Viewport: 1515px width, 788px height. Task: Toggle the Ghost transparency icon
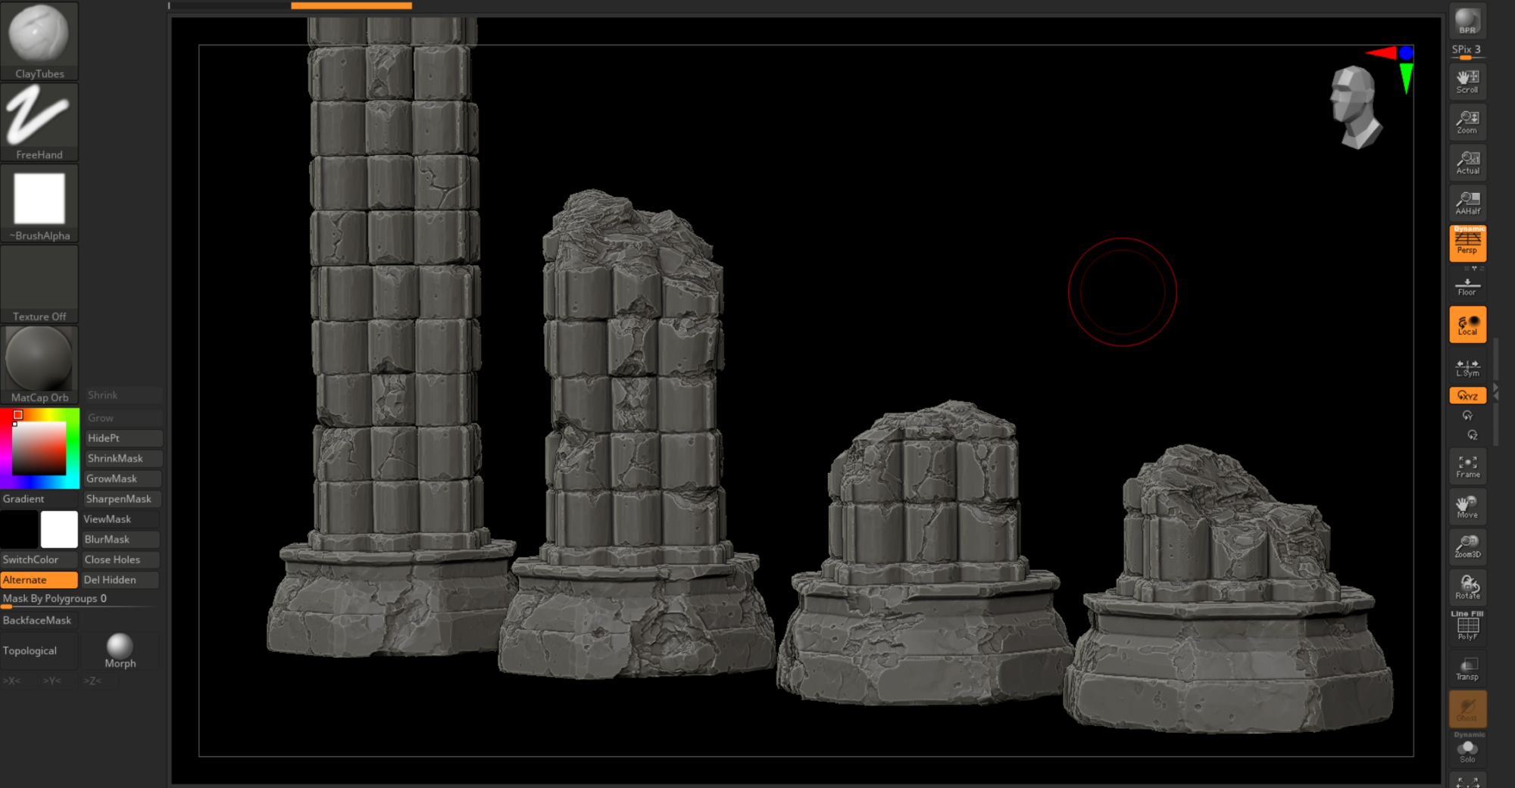1467,709
